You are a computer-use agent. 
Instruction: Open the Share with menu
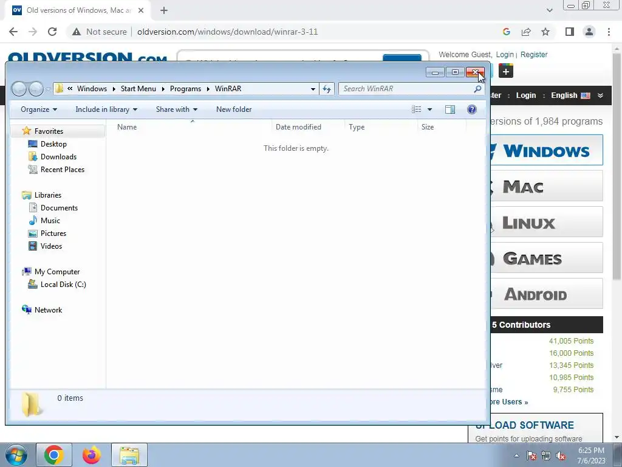pos(177,109)
